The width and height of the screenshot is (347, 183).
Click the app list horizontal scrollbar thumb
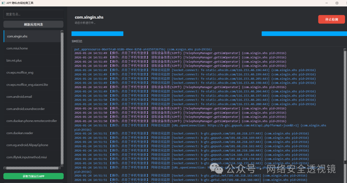[x=32, y=168]
